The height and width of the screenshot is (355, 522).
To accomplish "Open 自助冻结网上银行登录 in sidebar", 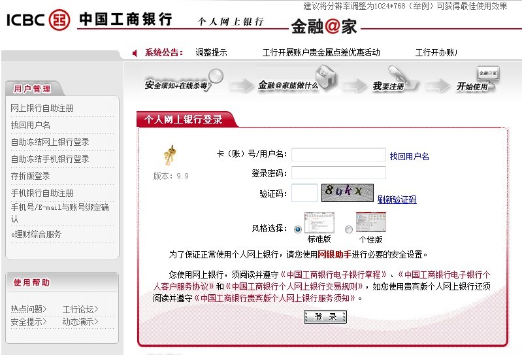I will 50,142.
